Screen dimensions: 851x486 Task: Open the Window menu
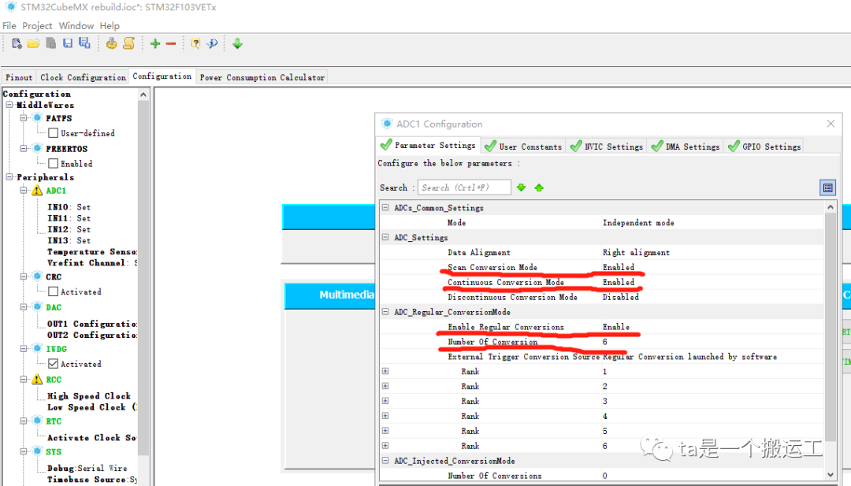click(x=76, y=25)
